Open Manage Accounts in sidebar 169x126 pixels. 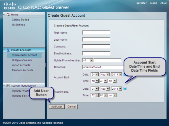pyautogui.click(x=21, y=91)
